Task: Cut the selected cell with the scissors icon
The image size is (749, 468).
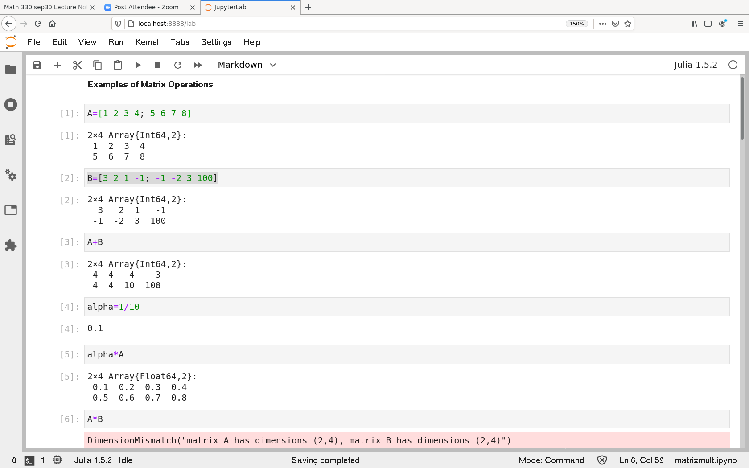Action: click(x=78, y=65)
